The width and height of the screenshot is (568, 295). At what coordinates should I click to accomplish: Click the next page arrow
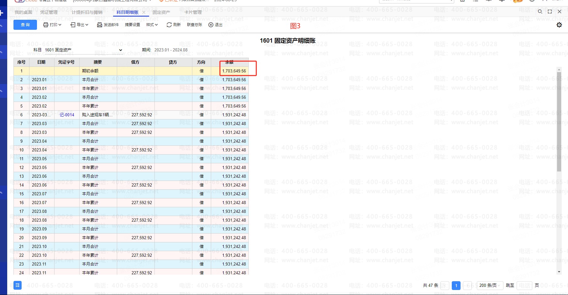[467, 285]
